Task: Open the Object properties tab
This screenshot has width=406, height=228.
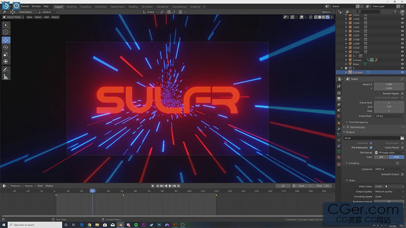Action: pyautogui.click(x=339, y=123)
